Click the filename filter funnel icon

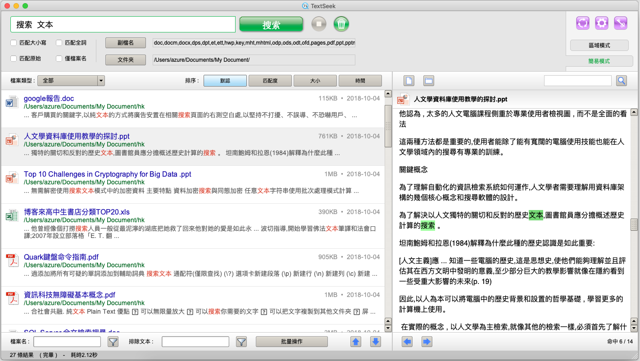113,342
